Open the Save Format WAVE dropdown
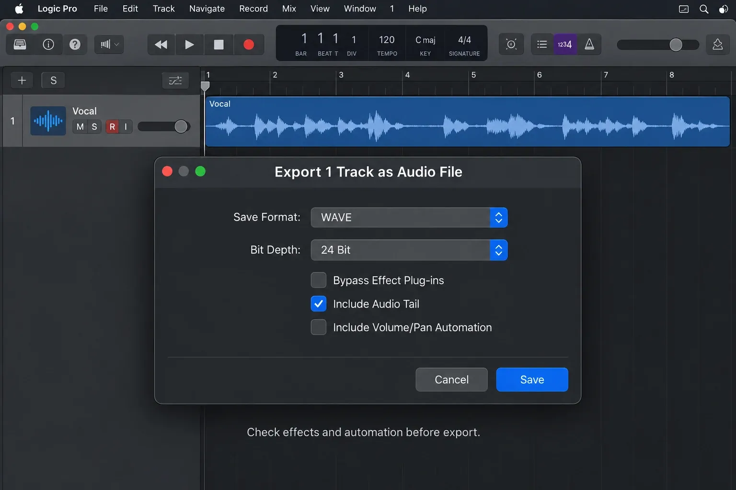 (409, 217)
